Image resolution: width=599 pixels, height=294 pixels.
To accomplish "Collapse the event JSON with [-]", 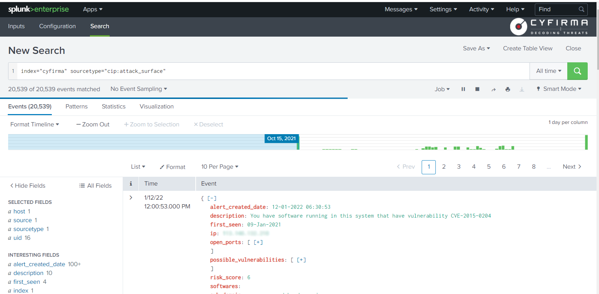I will coord(212,198).
